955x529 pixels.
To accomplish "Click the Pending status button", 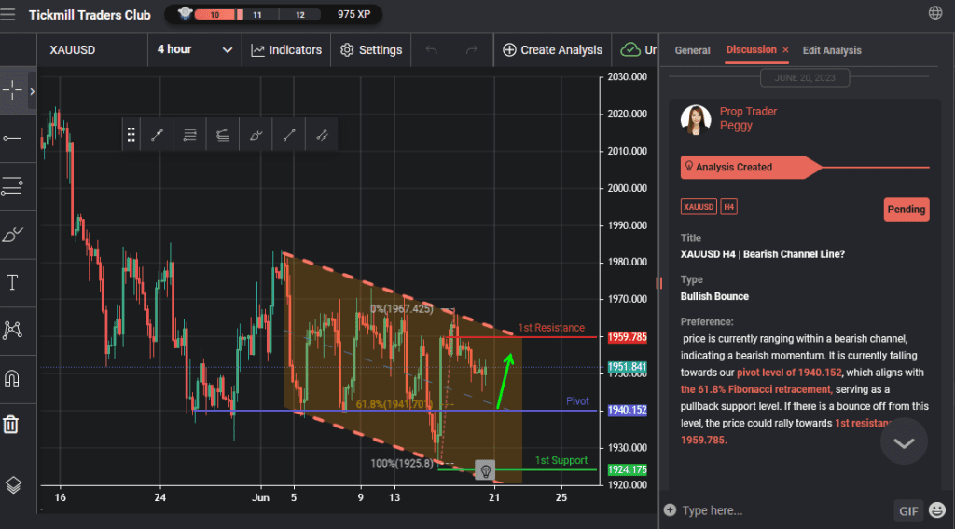I will click(907, 210).
